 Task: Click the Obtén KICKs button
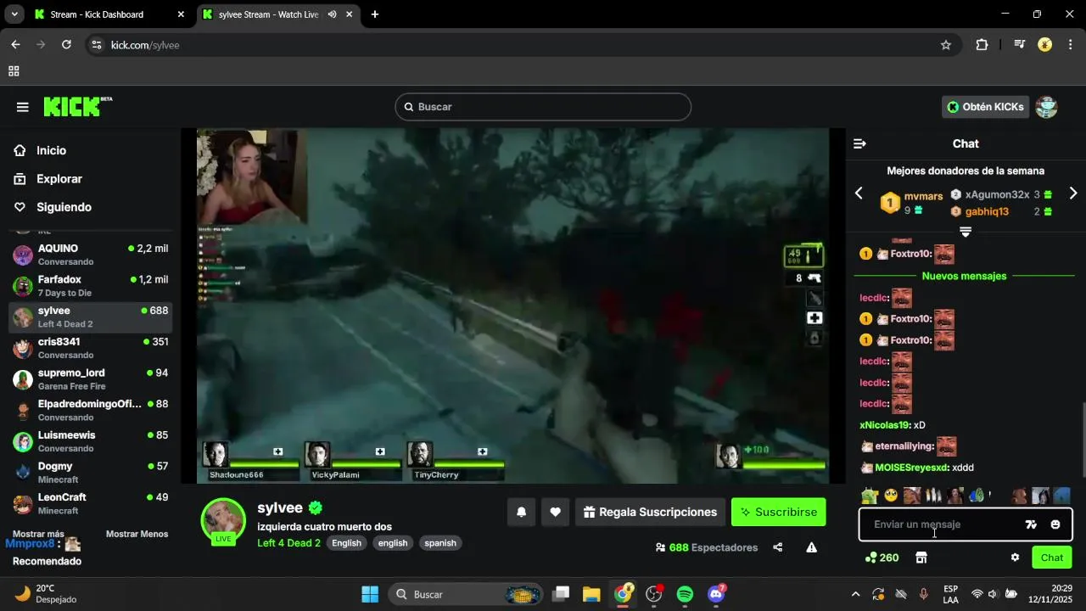(x=985, y=107)
